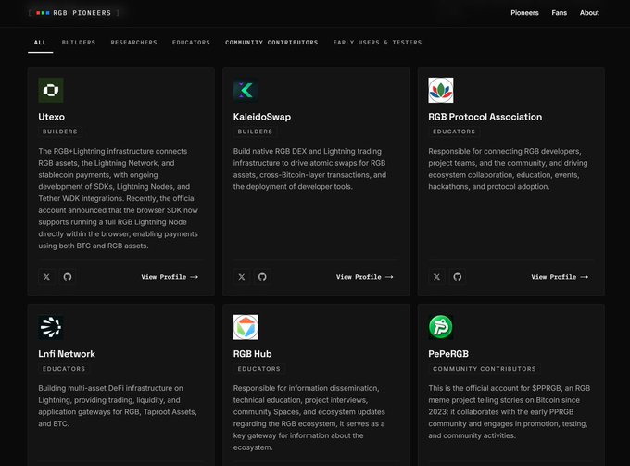Open RGB Protocol Association's GitHub icon
The height and width of the screenshot is (466, 630).
point(458,277)
